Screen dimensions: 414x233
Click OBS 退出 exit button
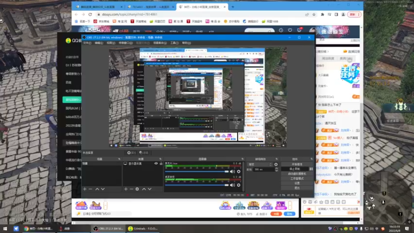pos(297,188)
